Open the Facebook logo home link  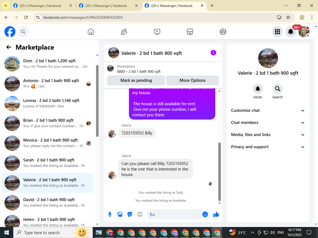click(10, 32)
